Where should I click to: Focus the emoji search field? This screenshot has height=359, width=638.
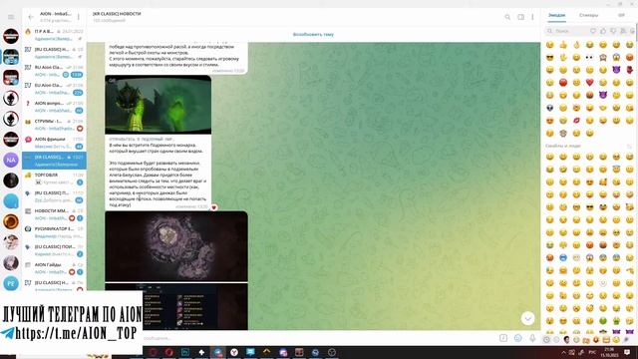(x=566, y=31)
